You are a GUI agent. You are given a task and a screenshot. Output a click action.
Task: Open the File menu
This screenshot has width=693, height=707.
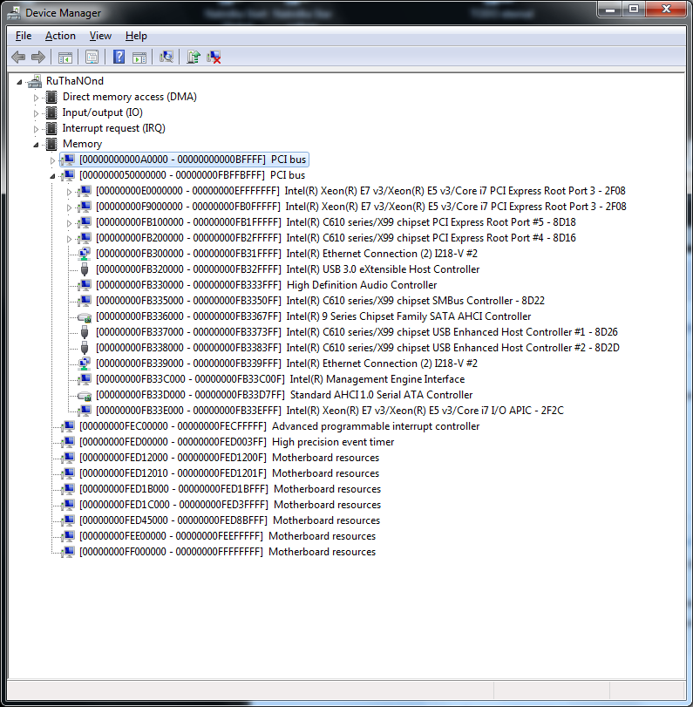24,36
